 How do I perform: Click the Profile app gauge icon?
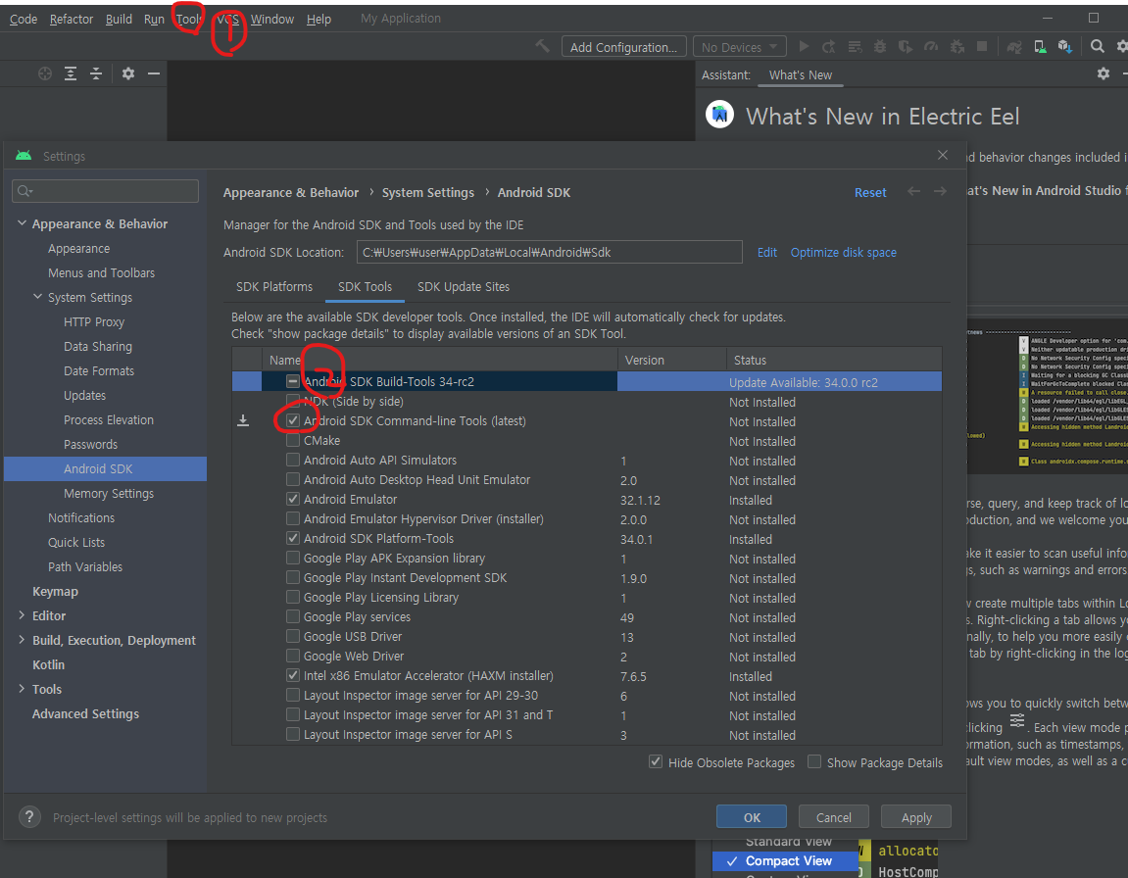click(x=931, y=47)
